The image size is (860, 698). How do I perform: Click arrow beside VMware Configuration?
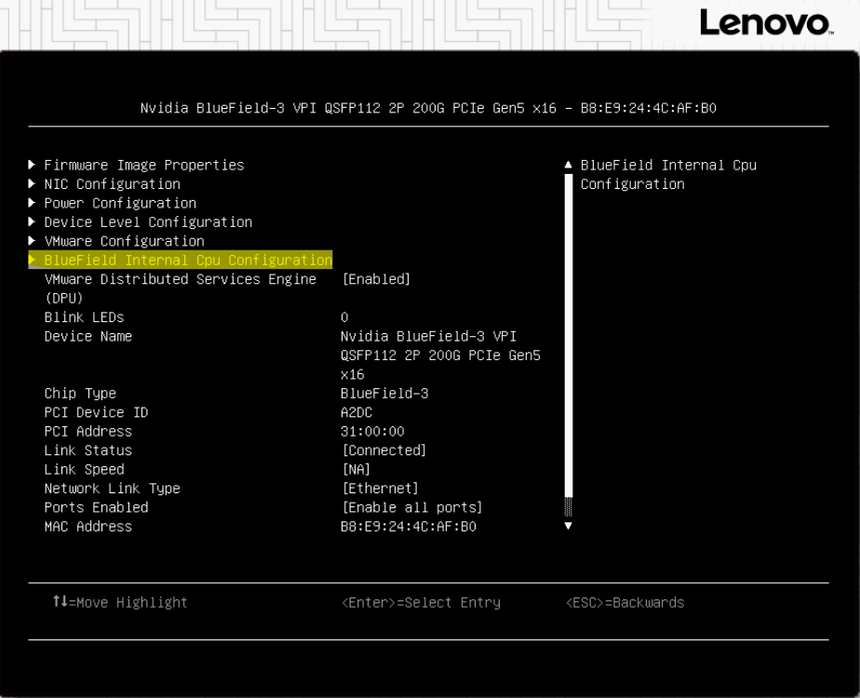click(32, 241)
